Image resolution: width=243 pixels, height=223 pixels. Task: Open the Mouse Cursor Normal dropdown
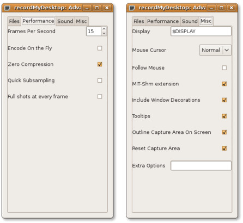coord(215,50)
